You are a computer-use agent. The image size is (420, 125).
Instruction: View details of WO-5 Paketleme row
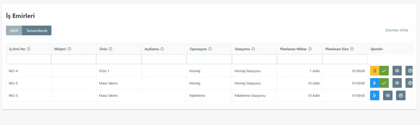click(x=388, y=95)
